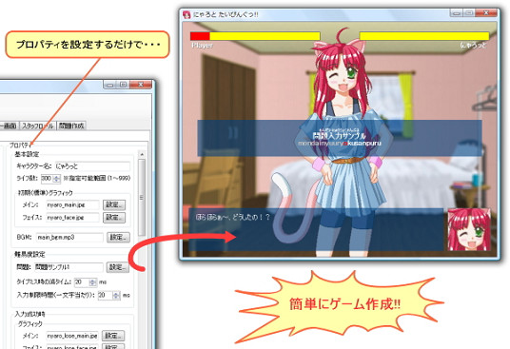
Task: Click the 難易度設定 group heading
Action: (29, 254)
